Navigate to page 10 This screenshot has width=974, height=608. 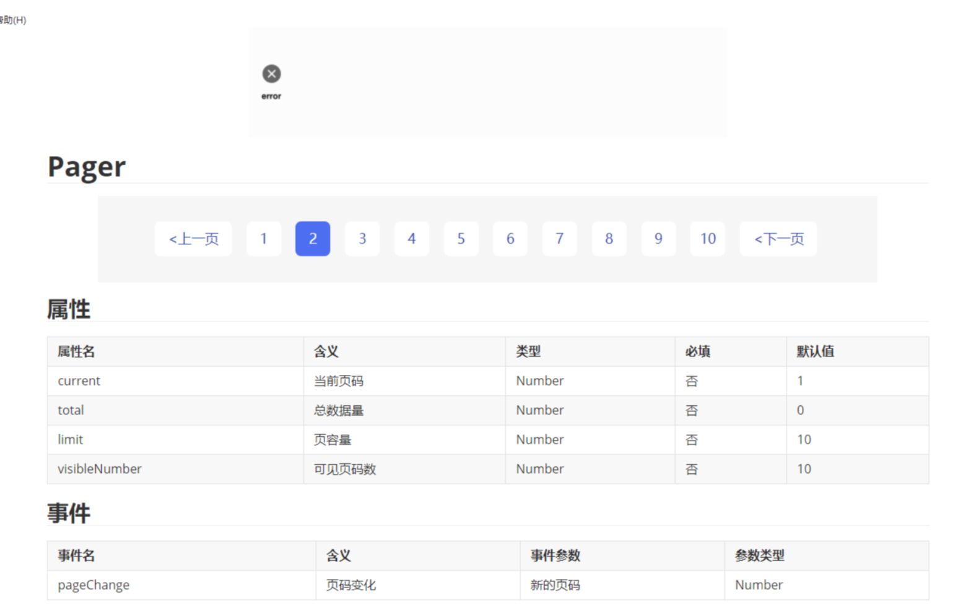pyautogui.click(x=708, y=239)
